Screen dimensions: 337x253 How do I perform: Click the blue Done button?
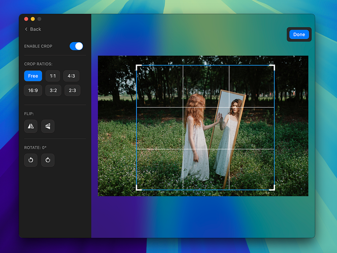point(299,35)
